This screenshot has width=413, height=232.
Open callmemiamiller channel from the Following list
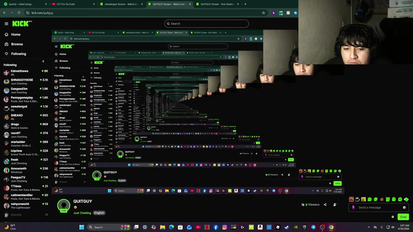[26, 197]
